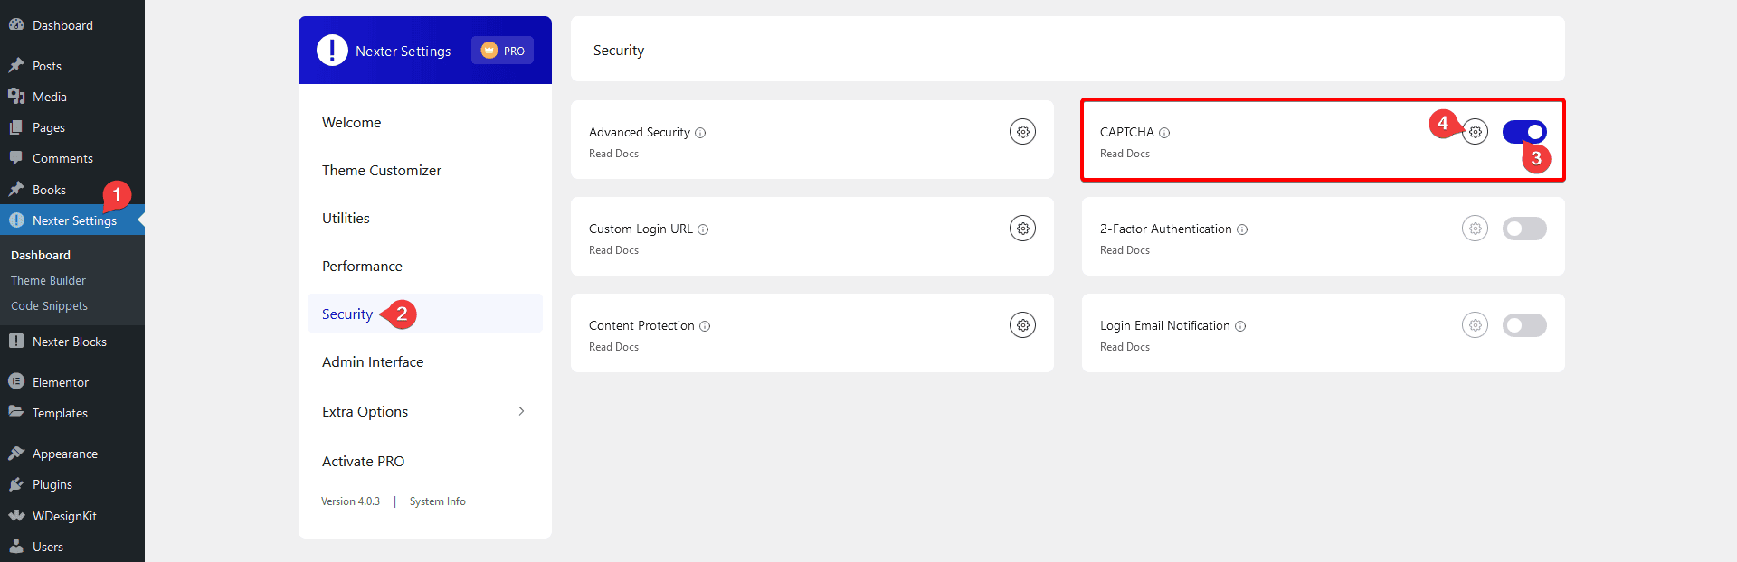Viewport: 1737px width, 562px height.
Task: Open Read Docs under Content Protection
Action: coord(613,347)
